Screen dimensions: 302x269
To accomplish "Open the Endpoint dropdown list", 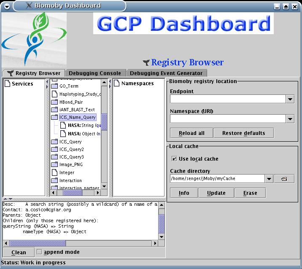I will (x=290, y=99).
